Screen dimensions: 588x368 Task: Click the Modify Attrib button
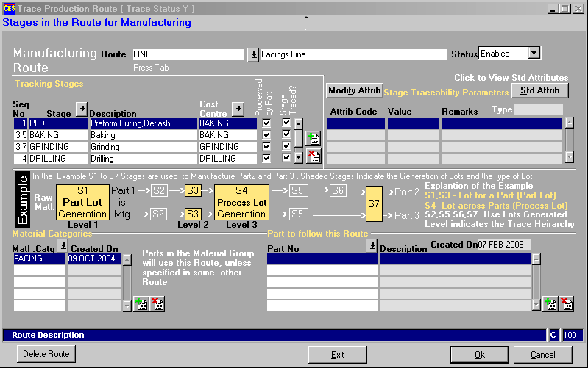354,90
